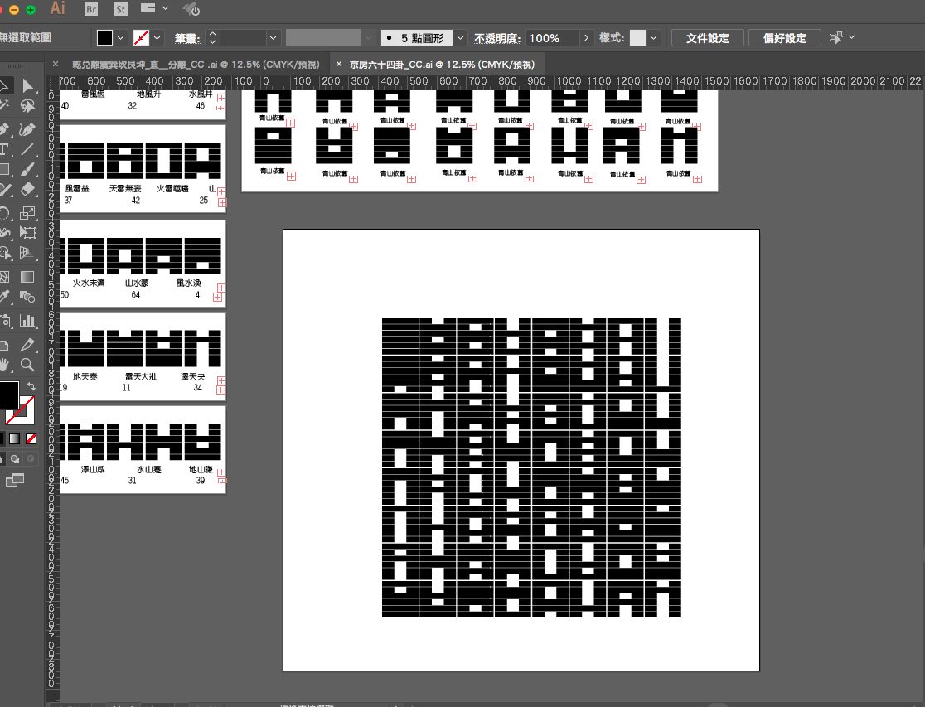Expand the 樣式 graphic style dropdown

pyautogui.click(x=653, y=38)
